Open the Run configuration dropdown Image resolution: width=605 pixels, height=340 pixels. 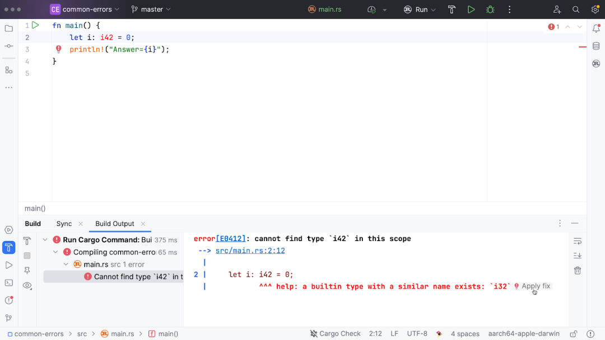[x=420, y=10]
